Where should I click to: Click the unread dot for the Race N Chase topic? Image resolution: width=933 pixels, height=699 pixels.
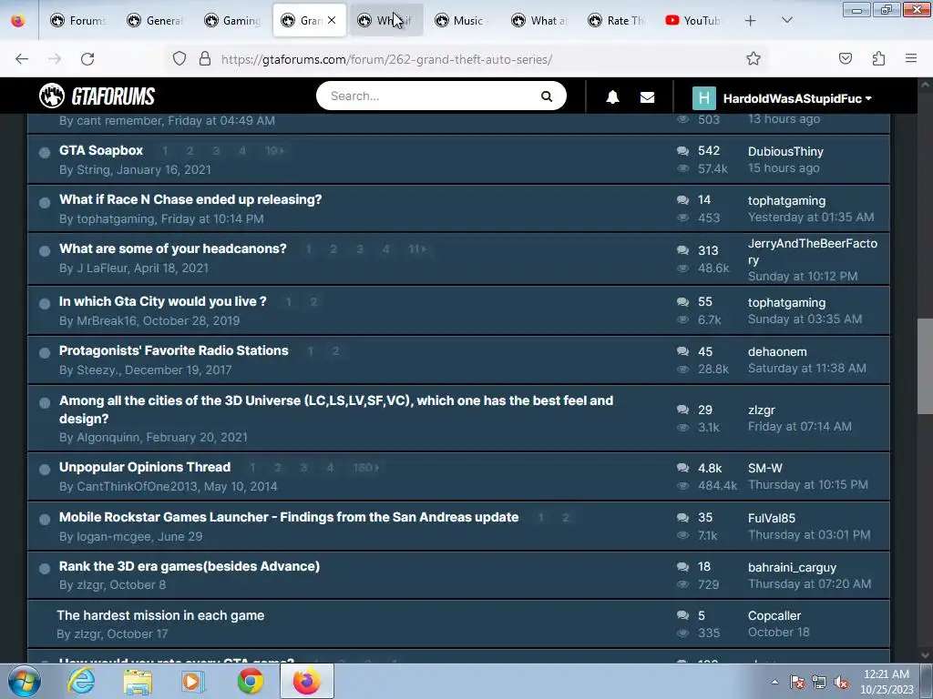pyautogui.click(x=45, y=203)
